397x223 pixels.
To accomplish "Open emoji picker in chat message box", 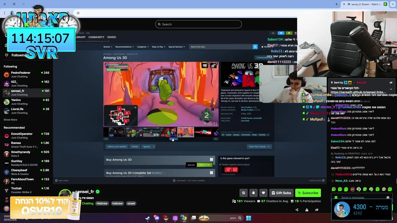I will click(388, 198).
